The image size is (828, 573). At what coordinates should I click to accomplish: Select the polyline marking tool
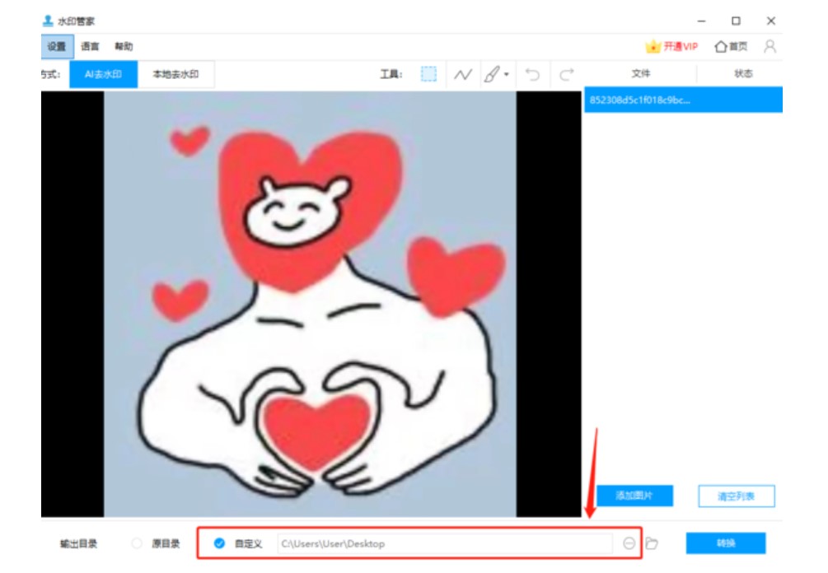pyautogui.click(x=464, y=74)
